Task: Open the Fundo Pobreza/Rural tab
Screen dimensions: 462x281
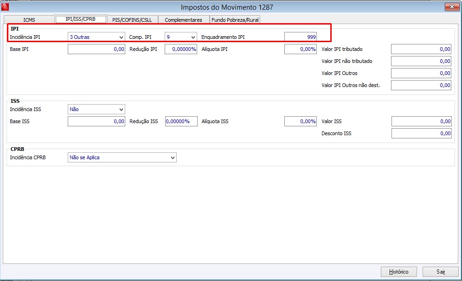Action: [235, 20]
